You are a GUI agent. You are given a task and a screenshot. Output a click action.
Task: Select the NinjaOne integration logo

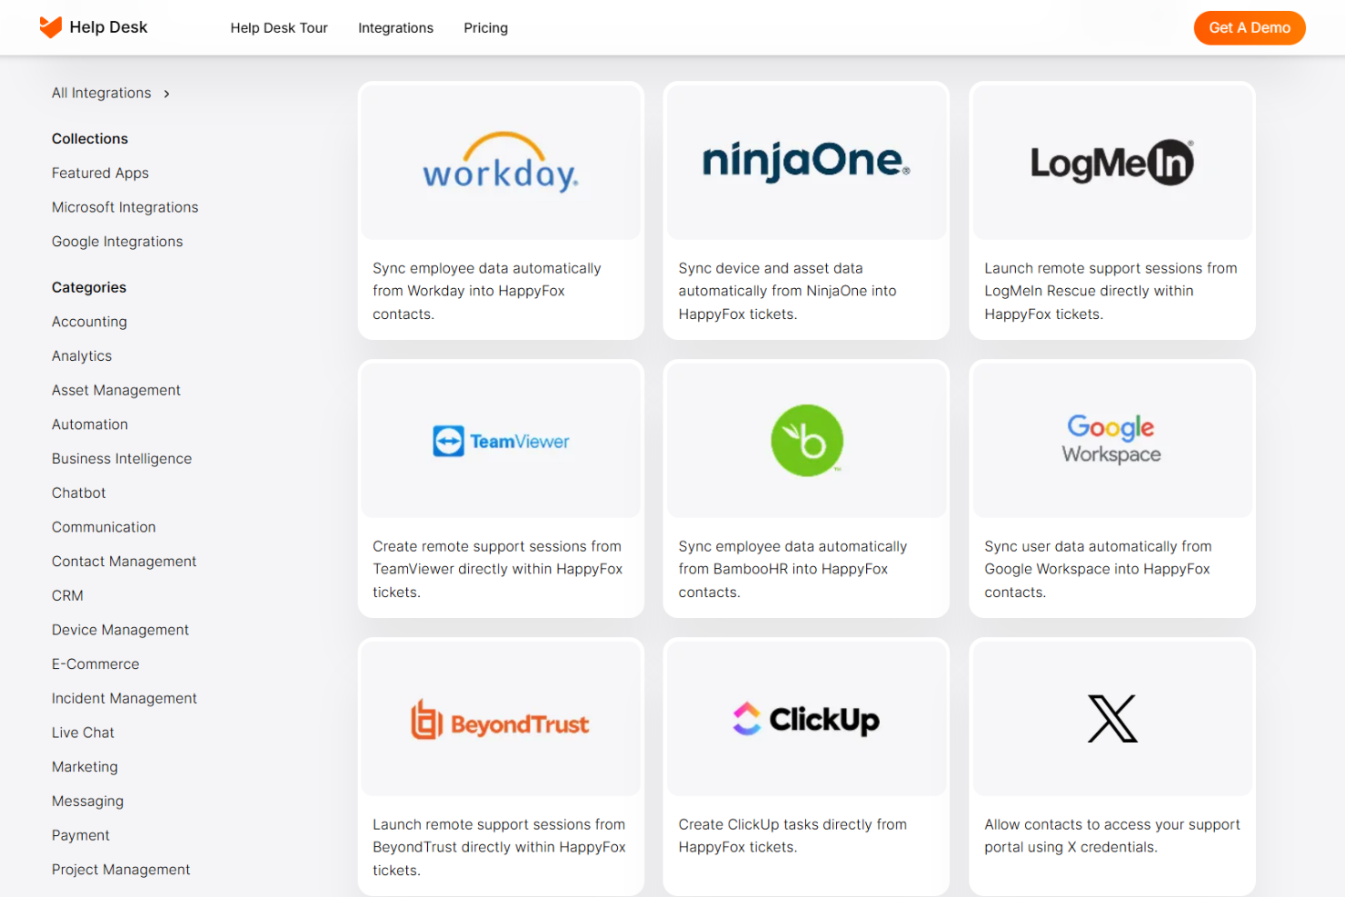(x=806, y=162)
